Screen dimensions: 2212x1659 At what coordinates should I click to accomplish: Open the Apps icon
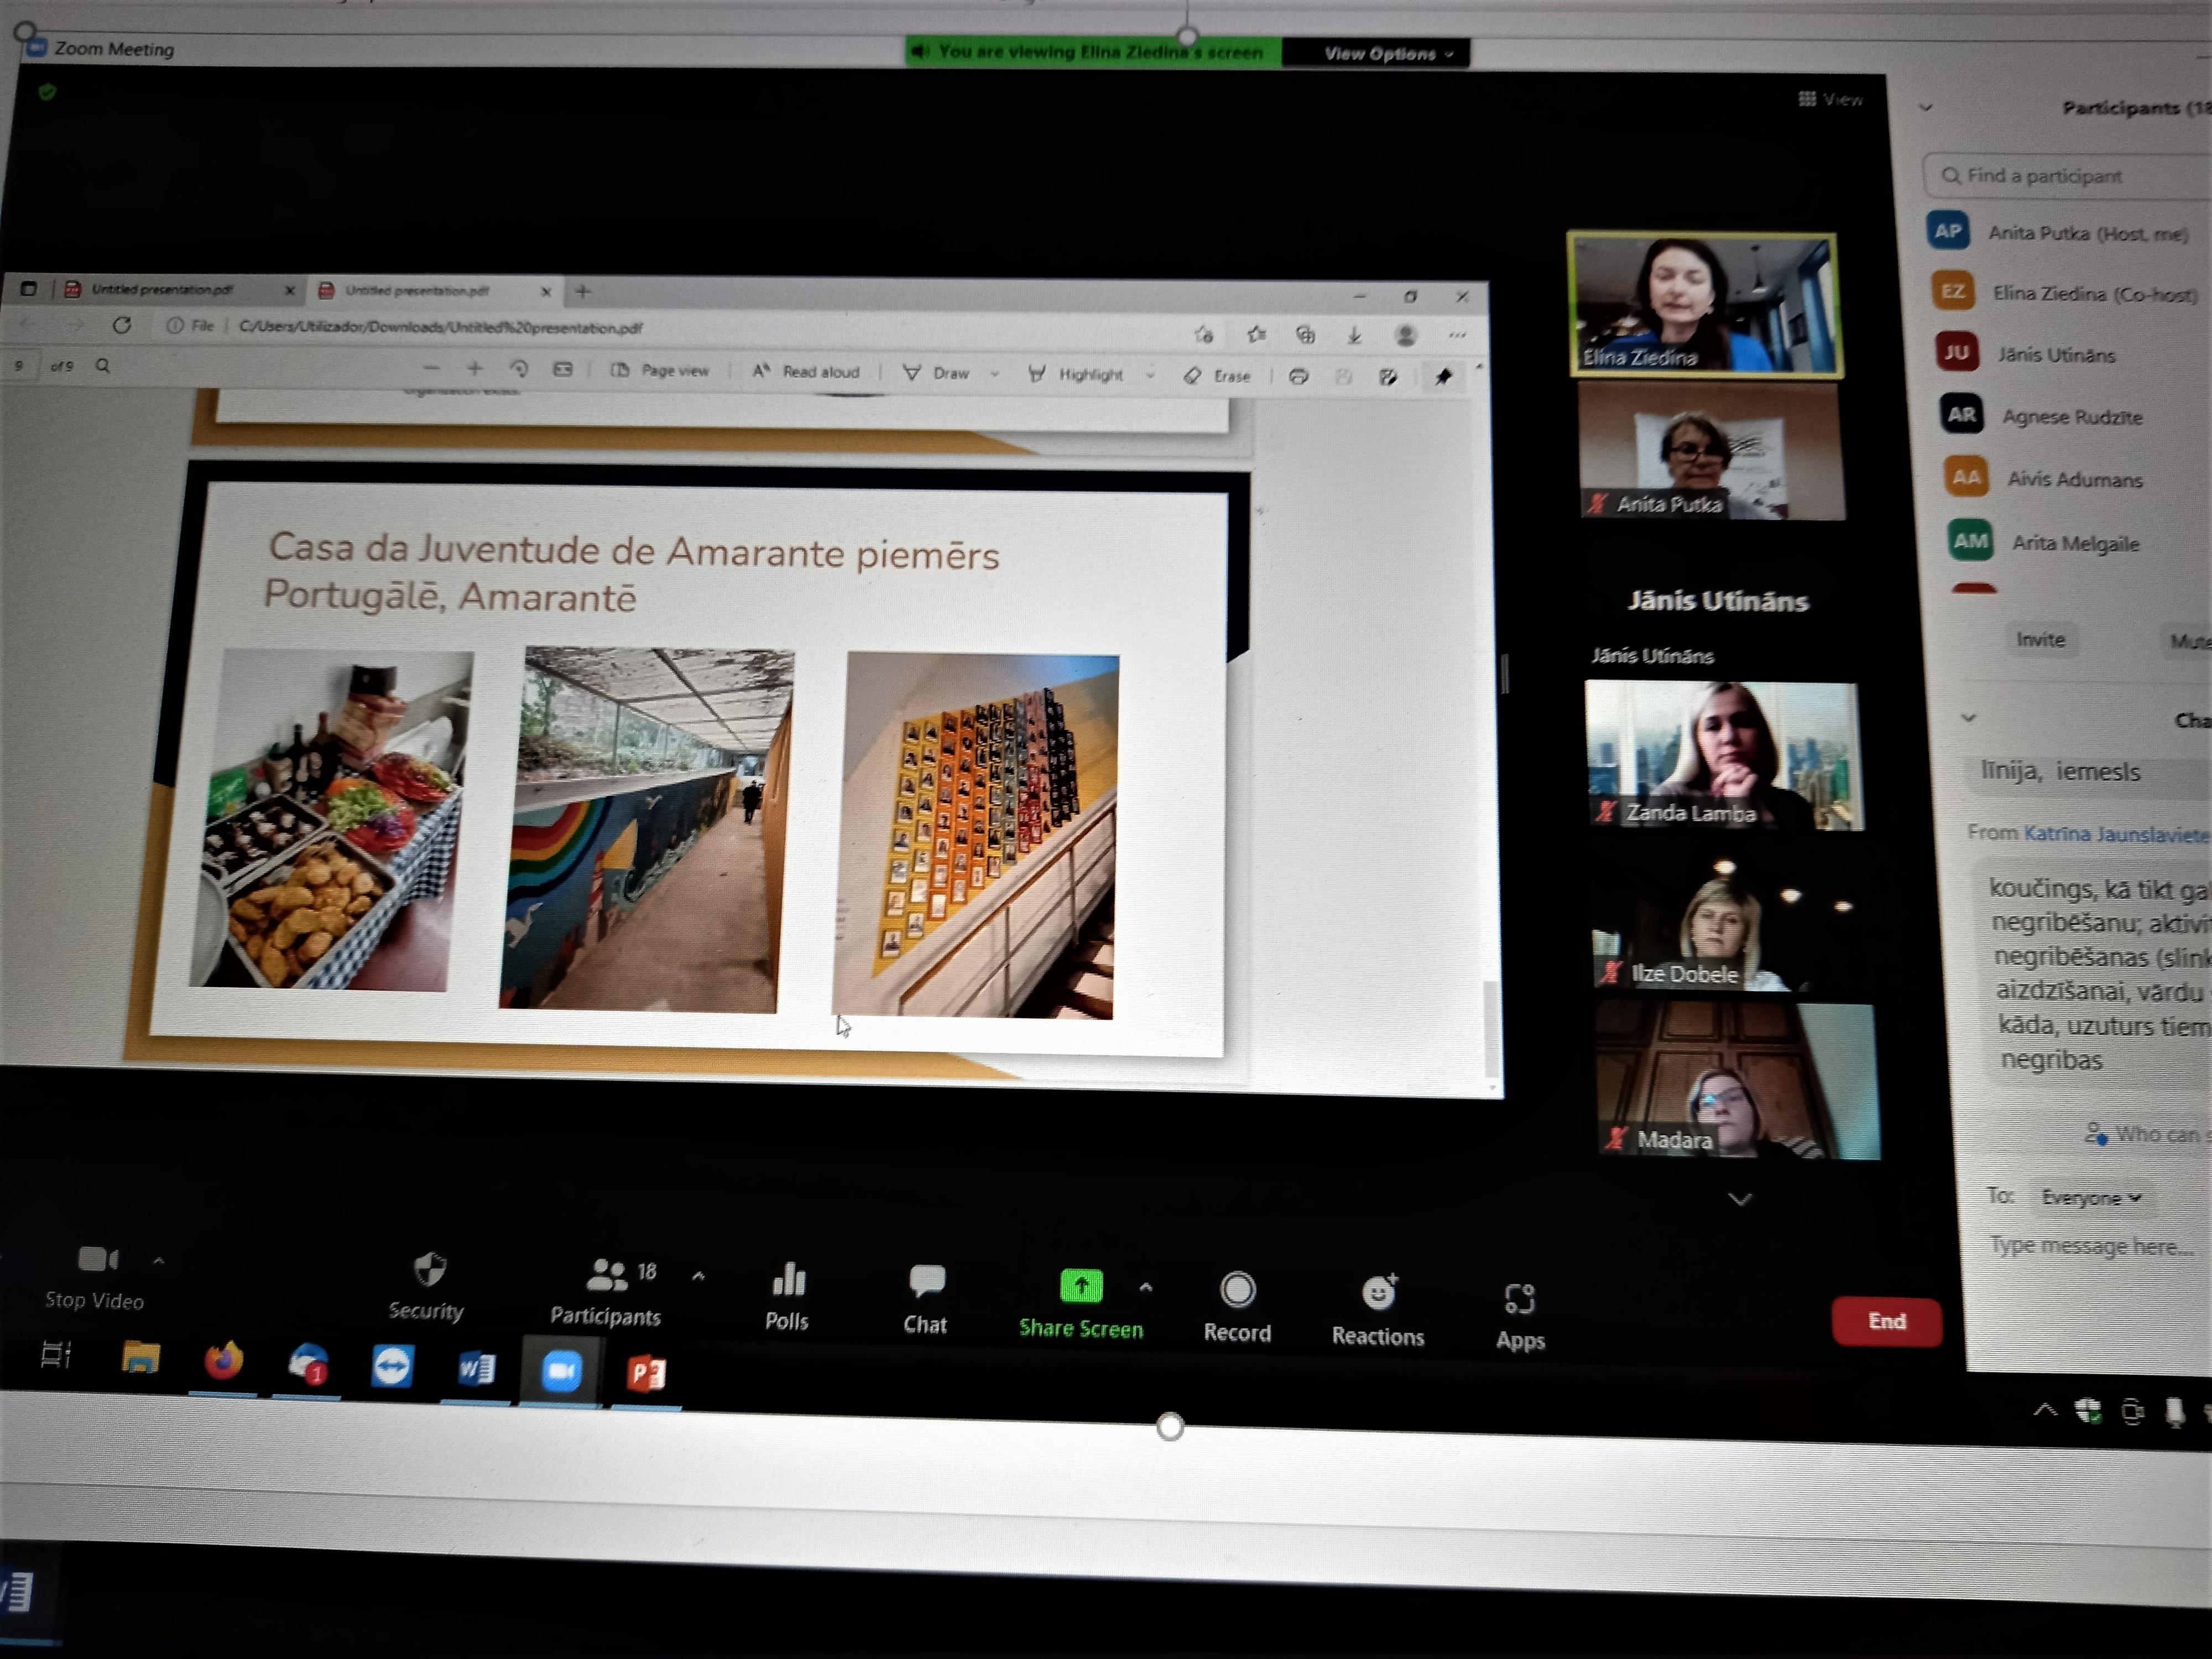[x=1519, y=1299]
